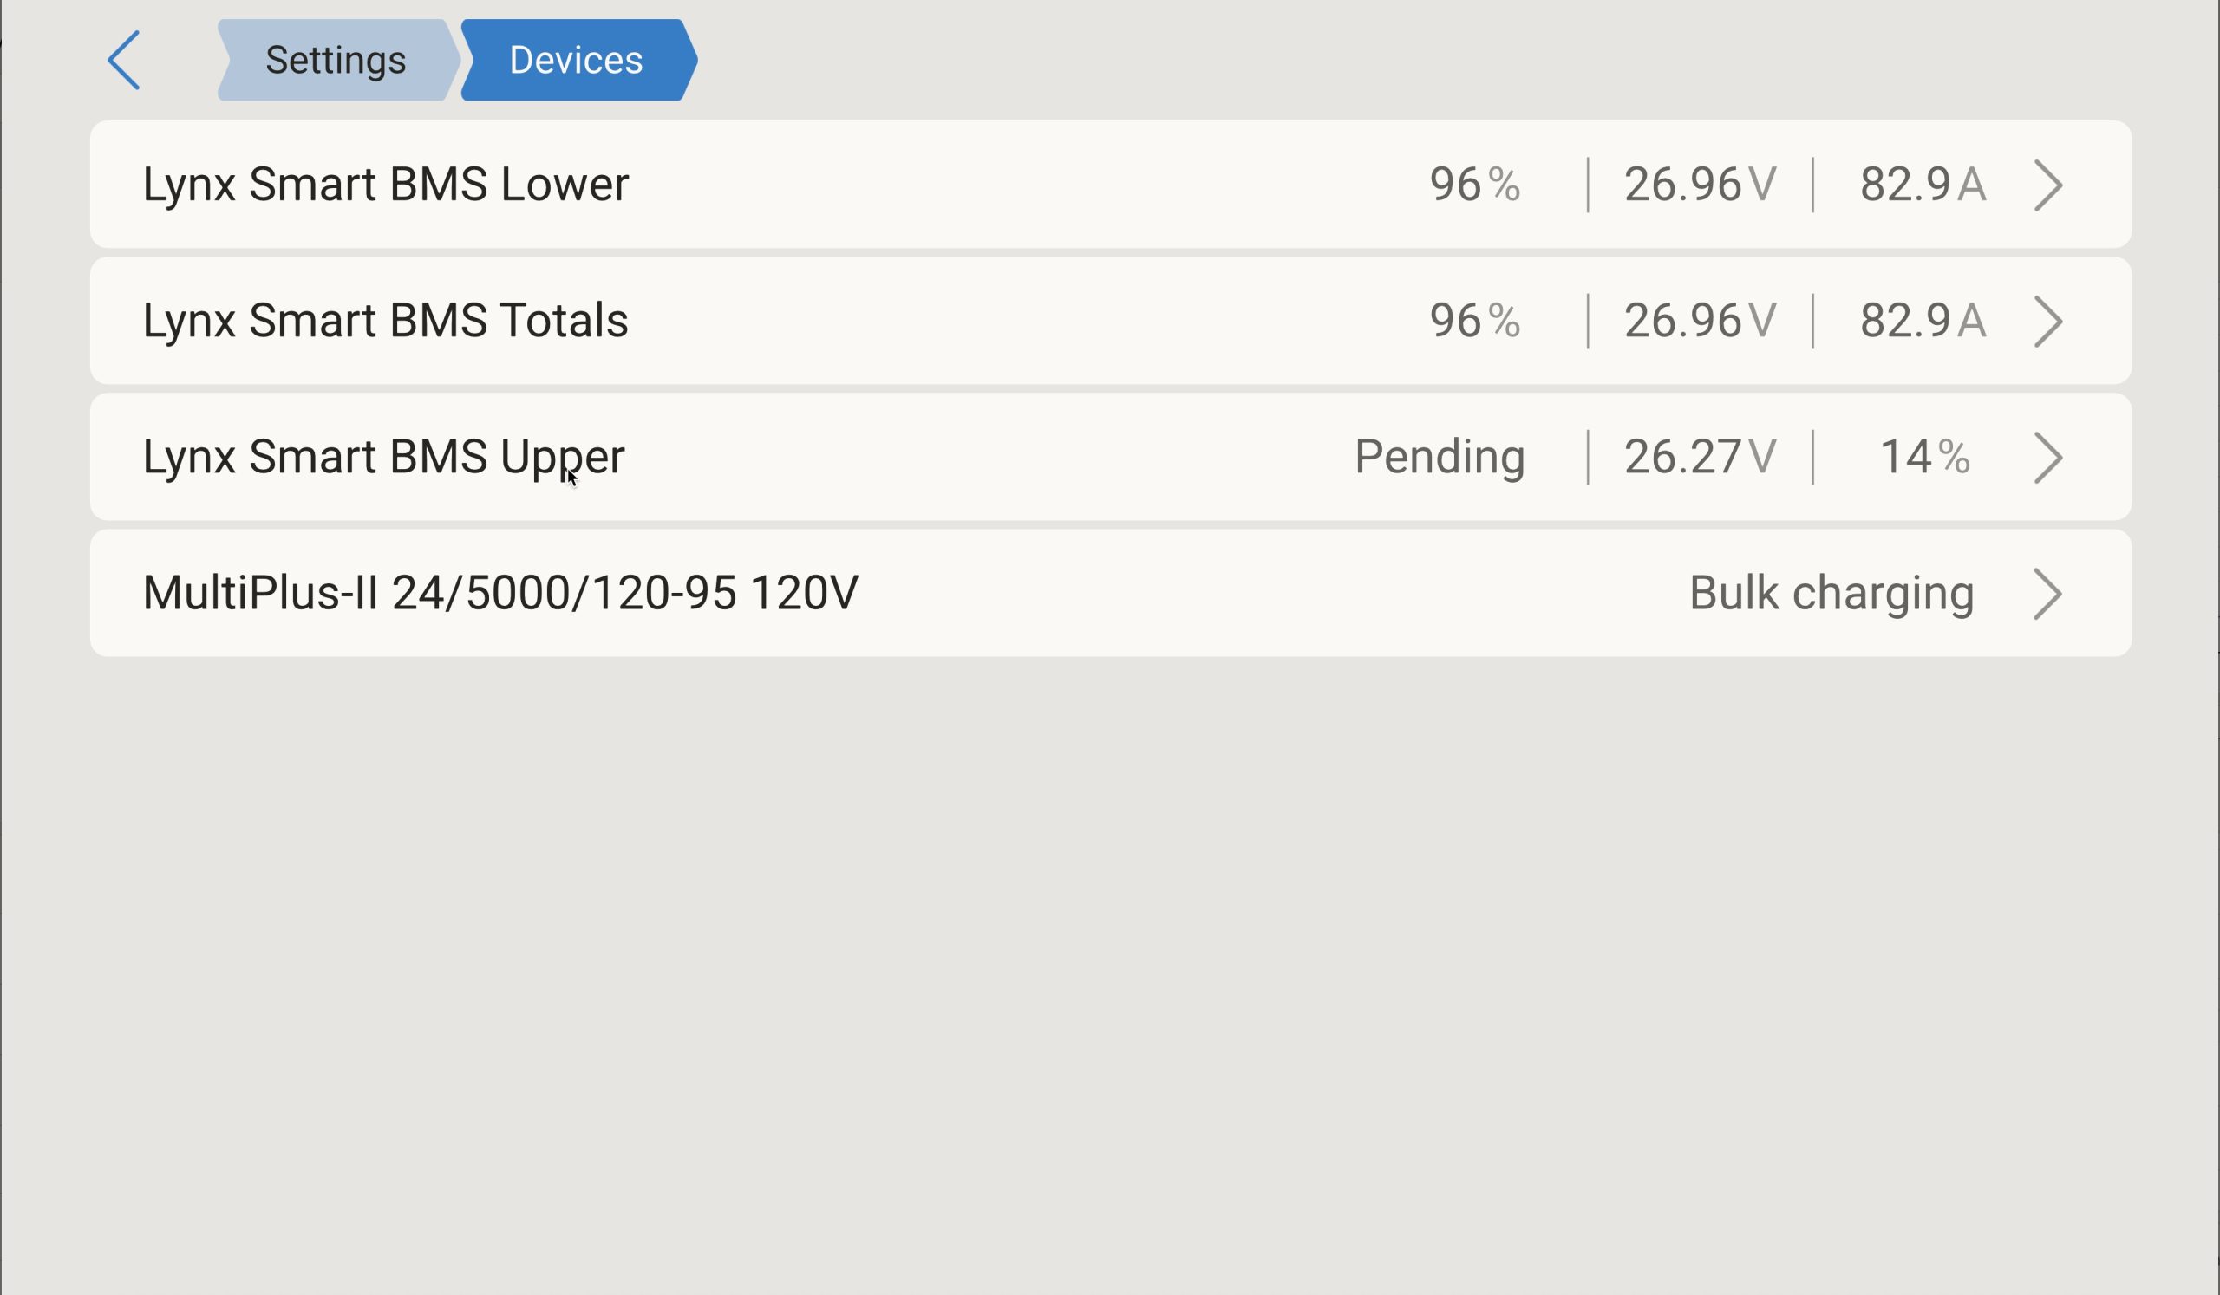
Task: Expand the Lynx Smart BMS Totals chevron
Action: pyautogui.click(x=2048, y=322)
